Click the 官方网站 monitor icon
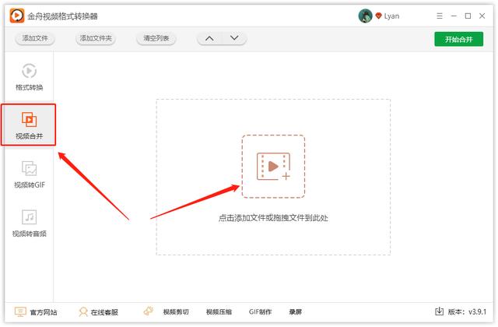The width and height of the screenshot is (498, 327). pos(20,311)
